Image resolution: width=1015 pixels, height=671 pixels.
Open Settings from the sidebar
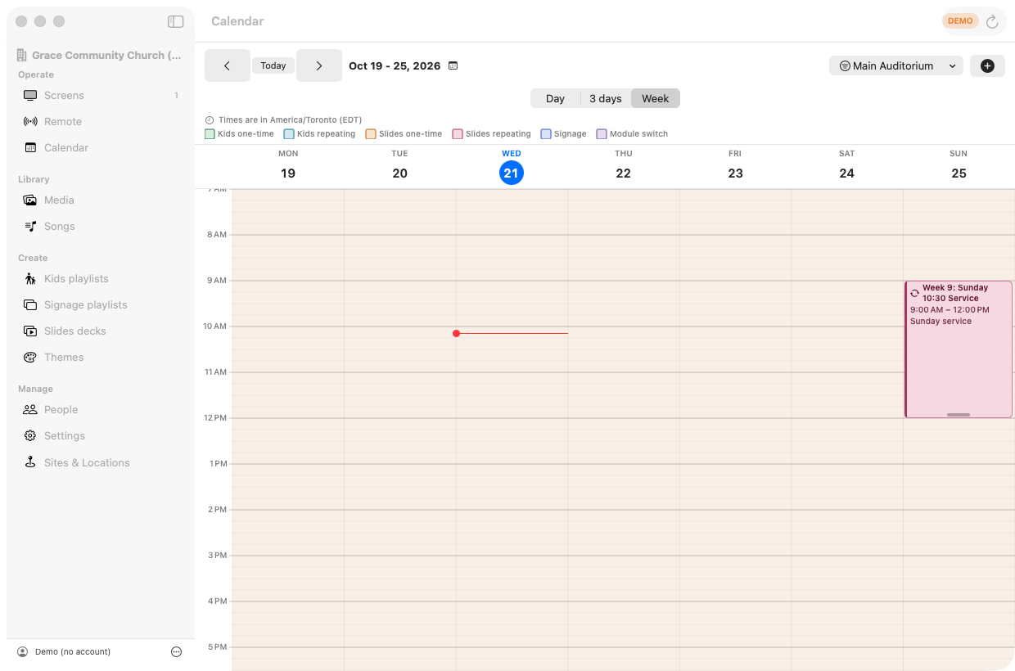click(101, 435)
